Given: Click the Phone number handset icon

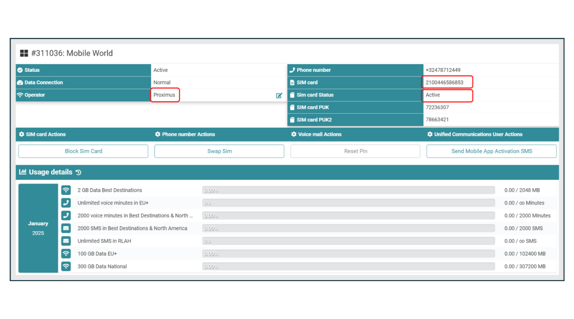Looking at the screenshot, I should [x=292, y=70].
